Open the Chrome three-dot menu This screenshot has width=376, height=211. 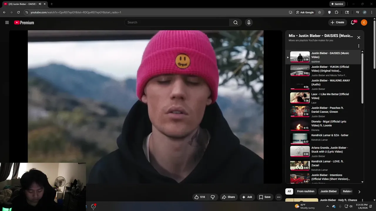click(x=371, y=12)
